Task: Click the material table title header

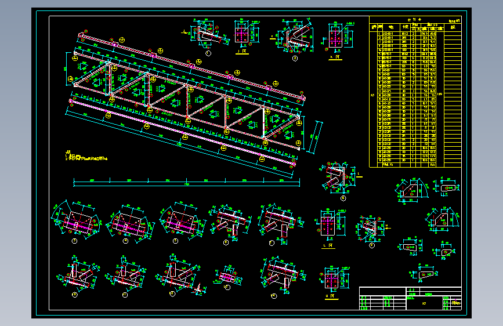Action: pos(415,20)
